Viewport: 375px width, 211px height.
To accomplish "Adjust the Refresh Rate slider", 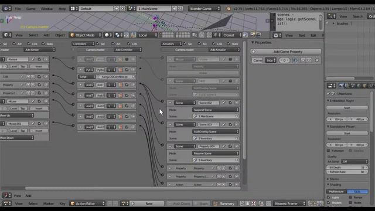I will pyautogui.click(x=347, y=172).
